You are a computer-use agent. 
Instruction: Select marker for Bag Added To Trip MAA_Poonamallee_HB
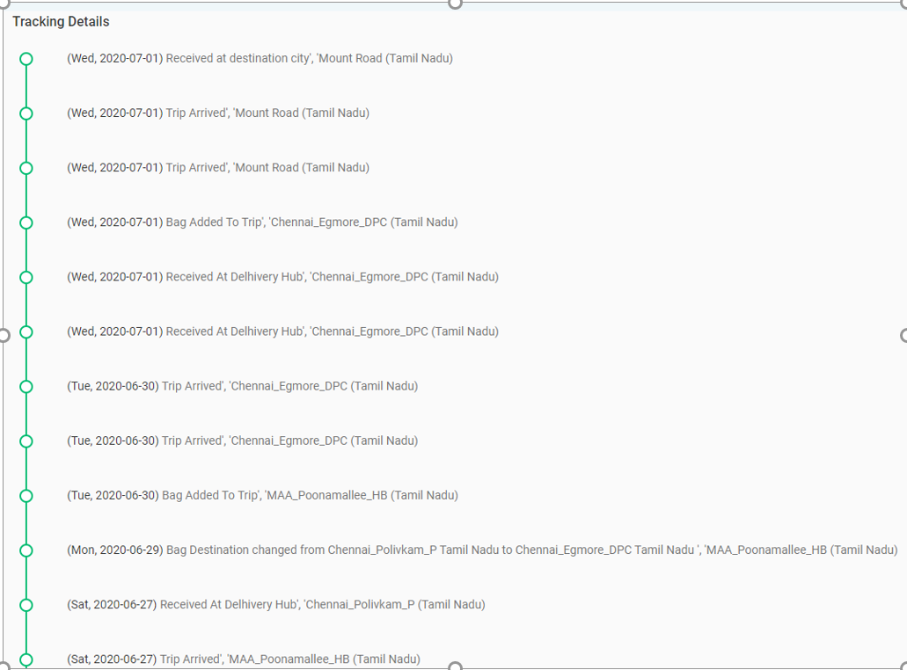26,496
